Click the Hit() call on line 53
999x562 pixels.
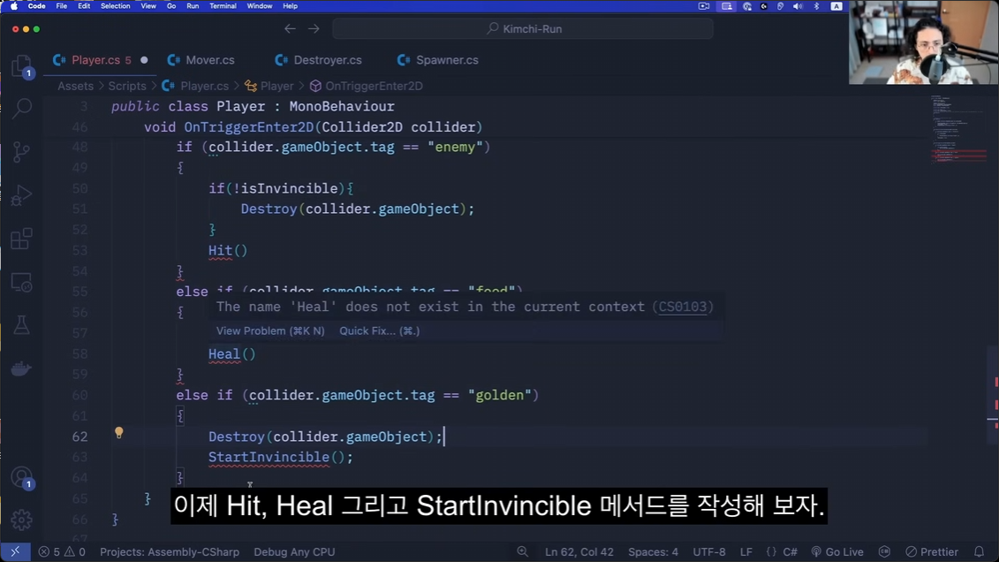(228, 250)
